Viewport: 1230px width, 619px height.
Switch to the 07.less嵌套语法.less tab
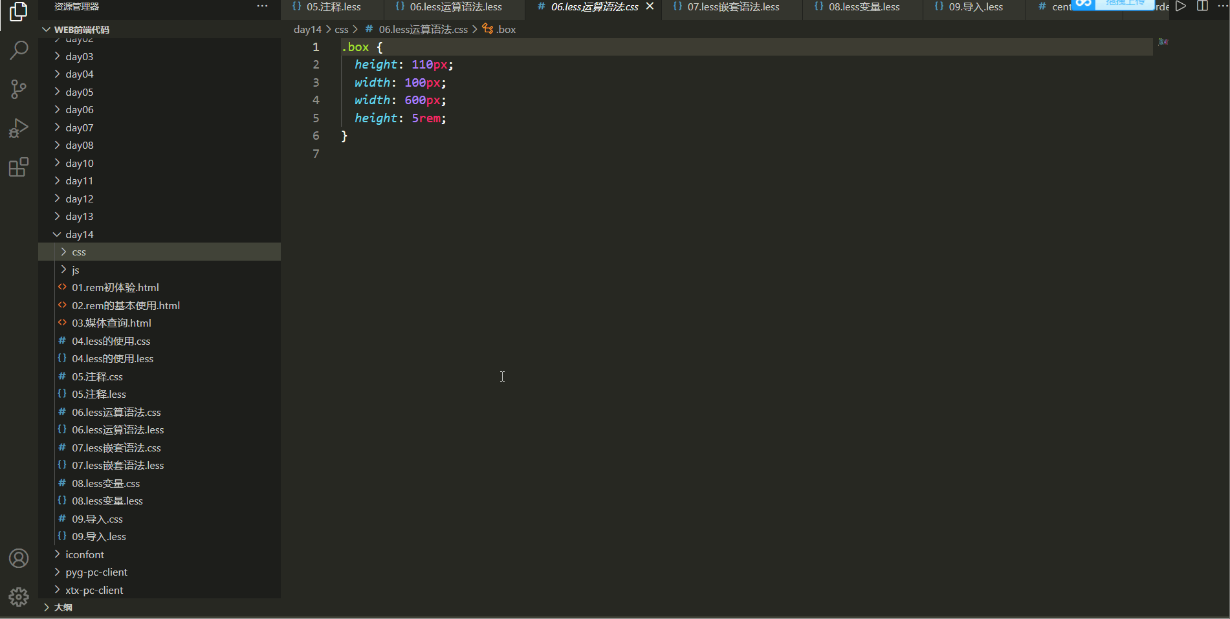(733, 6)
